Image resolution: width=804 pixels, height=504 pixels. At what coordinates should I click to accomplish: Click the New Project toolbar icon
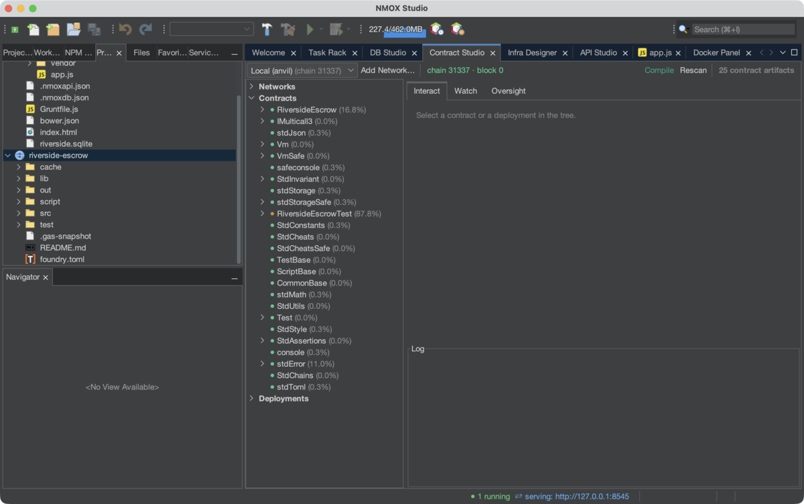point(53,29)
